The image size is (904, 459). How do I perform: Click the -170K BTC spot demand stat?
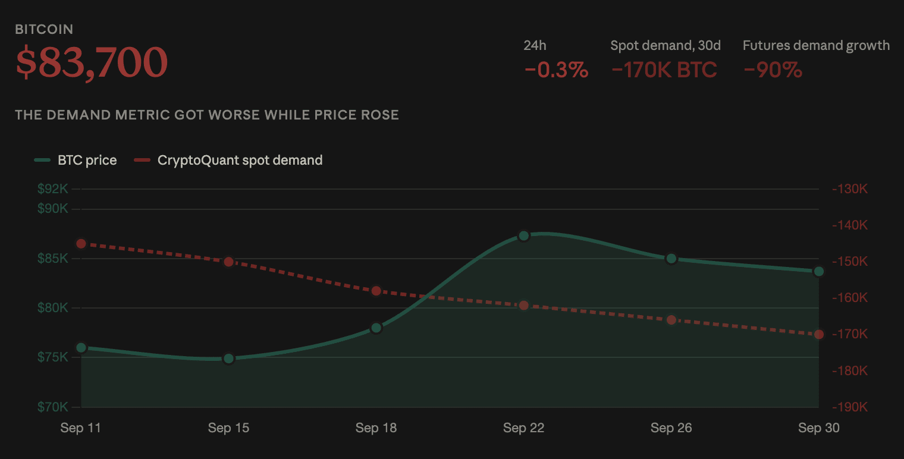tap(664, 70)
